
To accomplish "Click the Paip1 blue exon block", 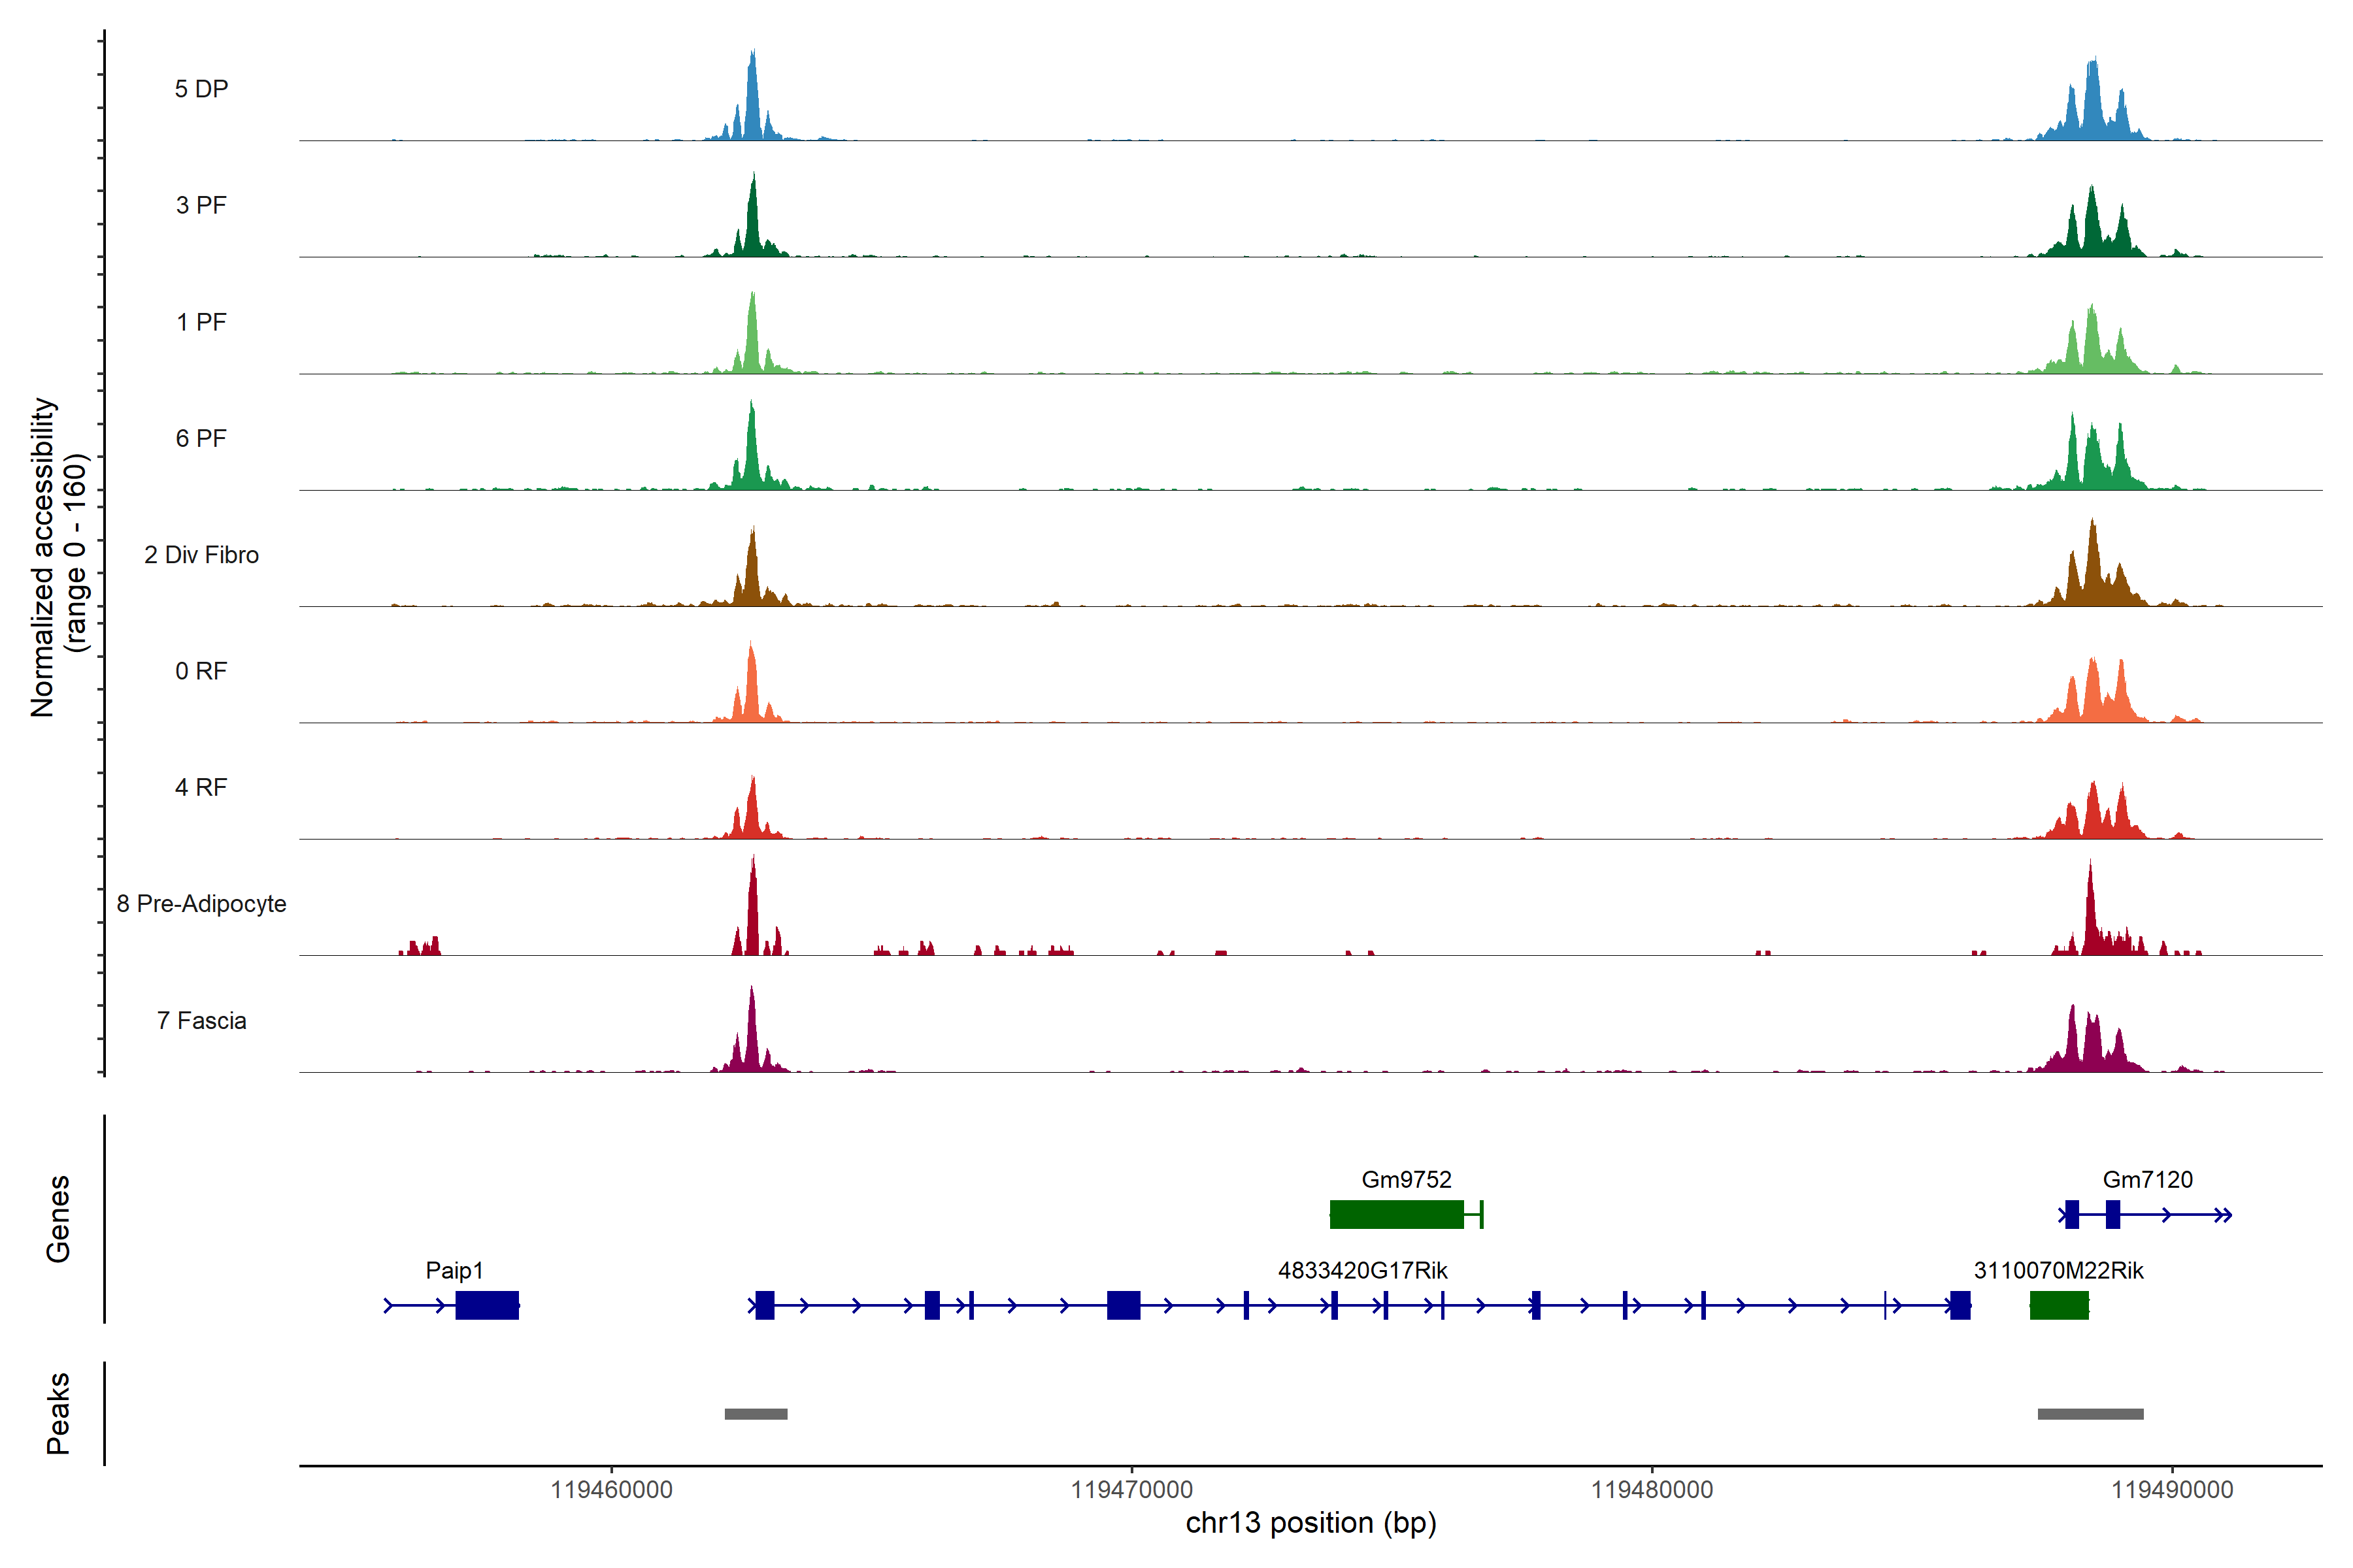I will [487, 1305].
